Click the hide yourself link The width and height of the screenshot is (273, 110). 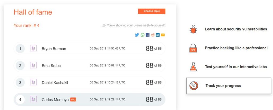click(156, 26)
